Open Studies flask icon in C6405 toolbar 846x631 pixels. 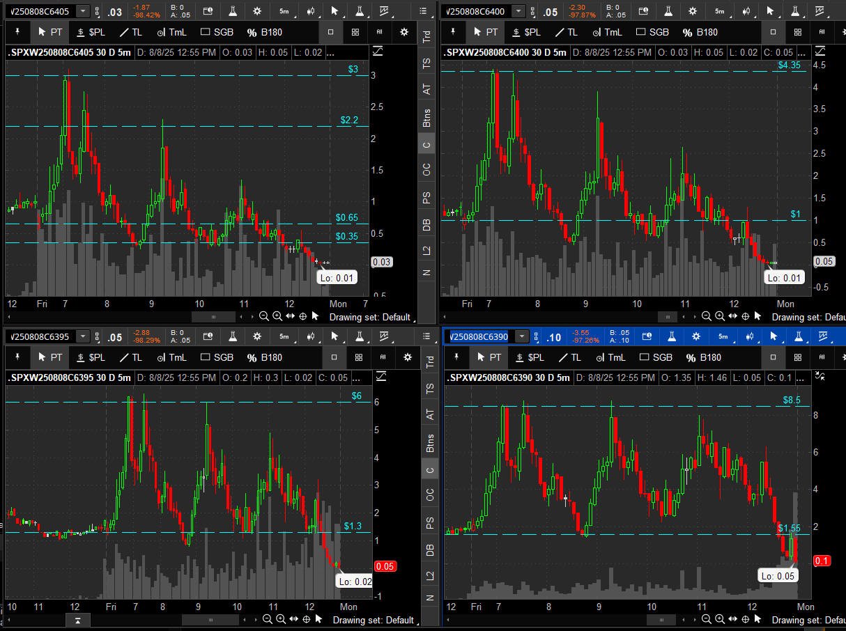tap(233, 11)
